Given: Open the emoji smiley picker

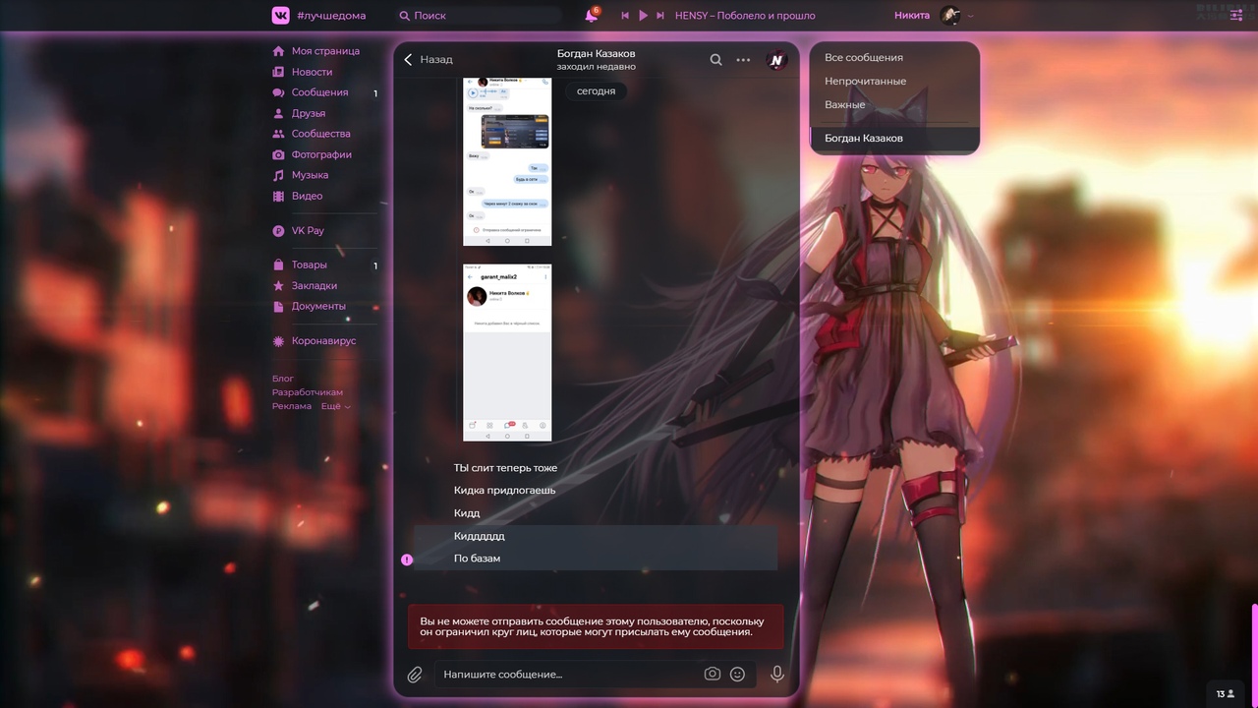Looking at the screenshot, I should click(x=737, y=675).
